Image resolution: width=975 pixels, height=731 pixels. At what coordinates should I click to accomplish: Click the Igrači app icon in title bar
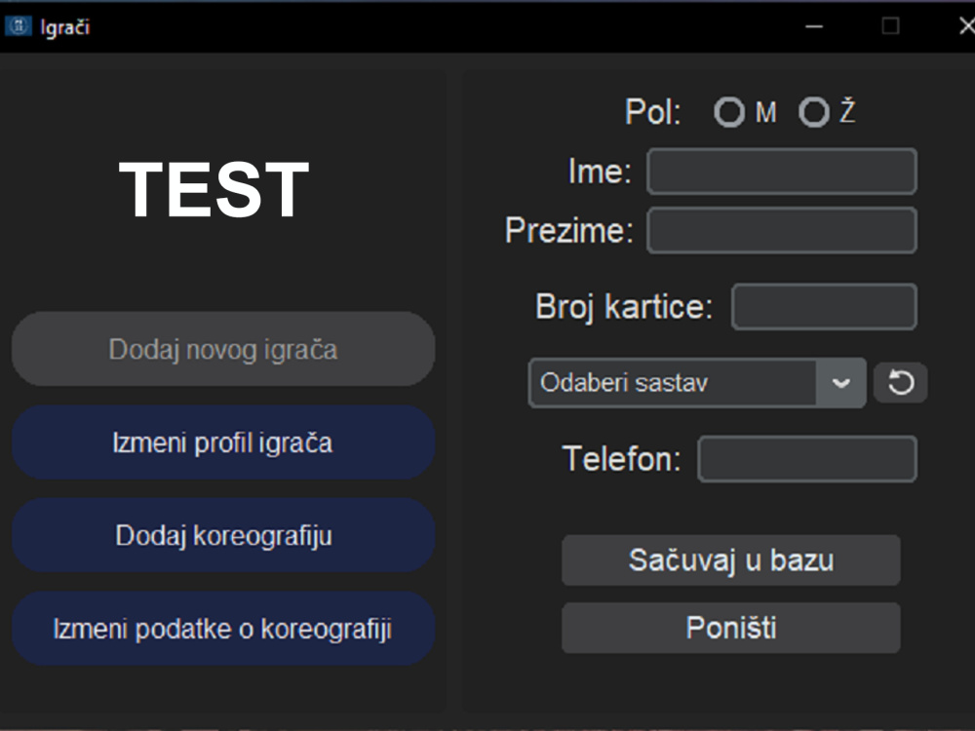click(x=18, y=26)
